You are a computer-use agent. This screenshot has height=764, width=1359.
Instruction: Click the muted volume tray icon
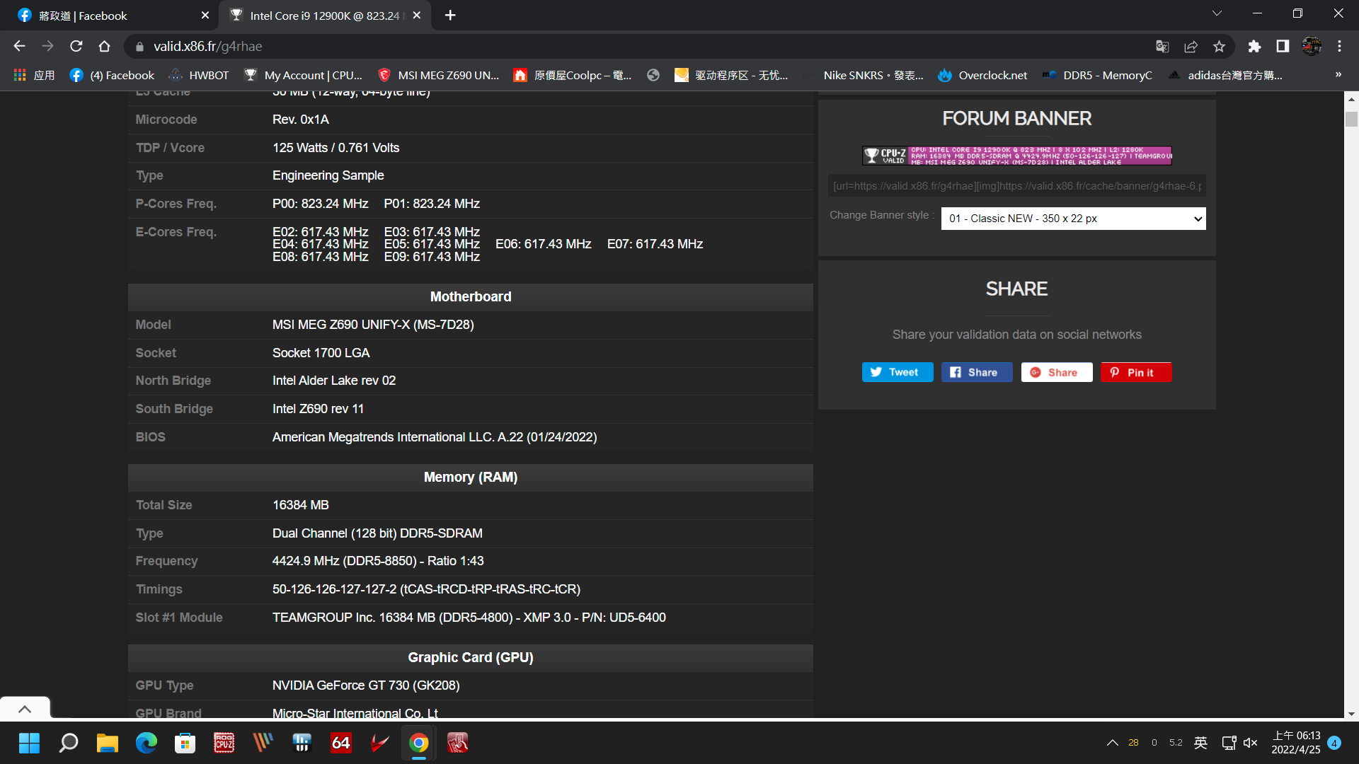1251,743
